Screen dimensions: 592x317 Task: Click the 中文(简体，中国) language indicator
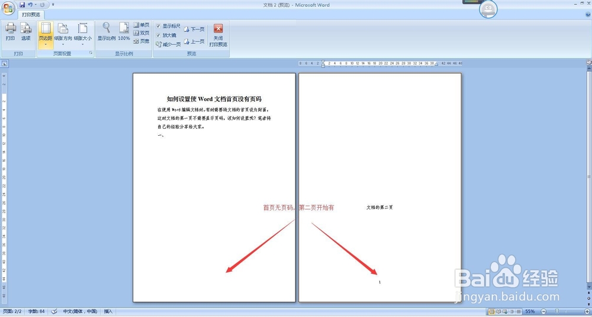coord(80,311)
